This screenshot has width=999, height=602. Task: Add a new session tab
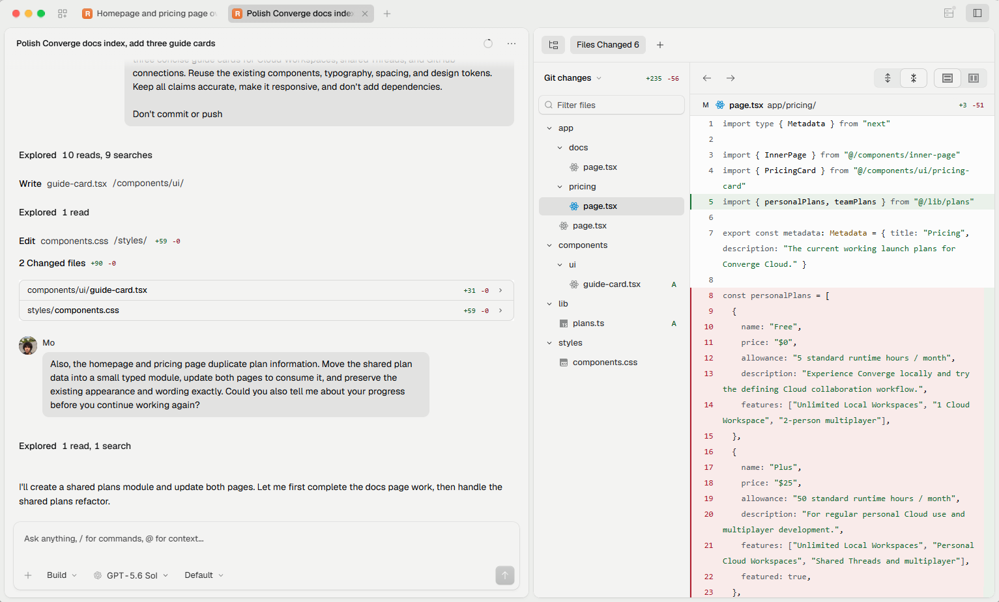387,13
